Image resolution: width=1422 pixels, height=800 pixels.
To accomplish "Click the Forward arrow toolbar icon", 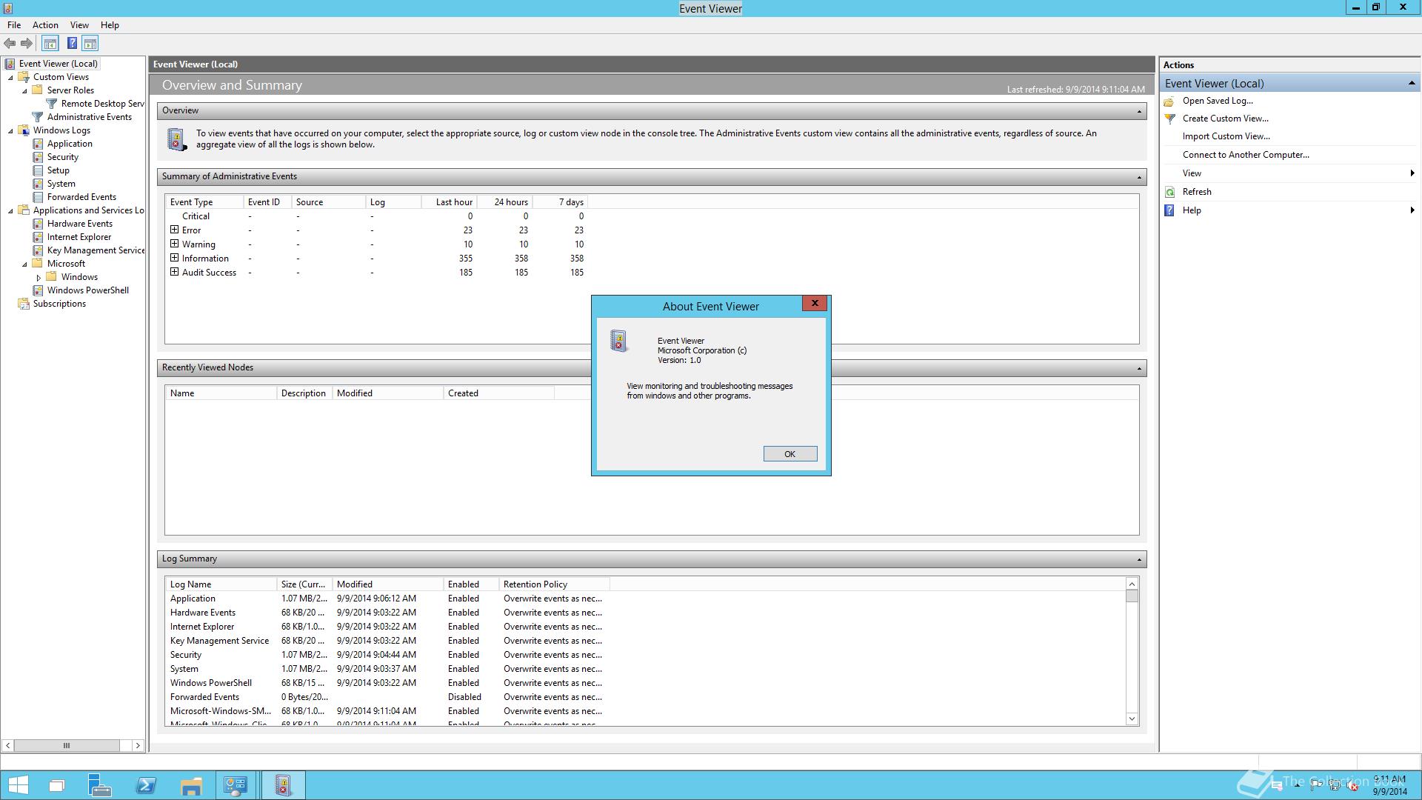I will (27, 44).
